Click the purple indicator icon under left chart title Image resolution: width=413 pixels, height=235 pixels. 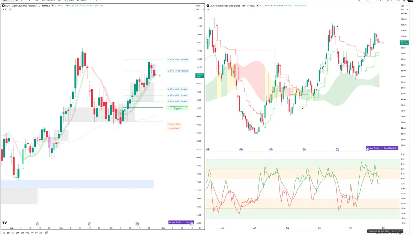click(x=10, y=9)
